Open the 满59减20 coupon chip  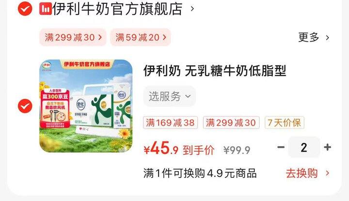click(x=141, y=37)
